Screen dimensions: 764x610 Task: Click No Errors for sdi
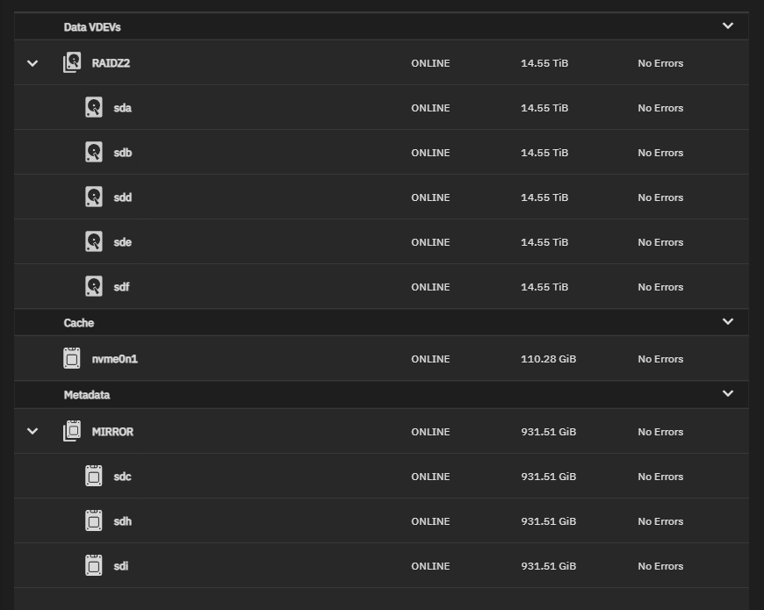coord(660,566)
